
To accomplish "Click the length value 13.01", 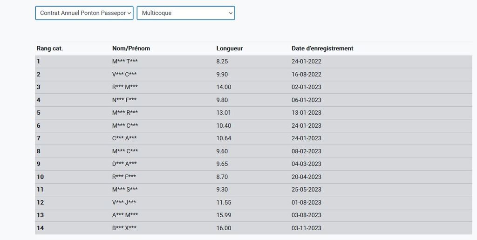I will click(224, 113).
